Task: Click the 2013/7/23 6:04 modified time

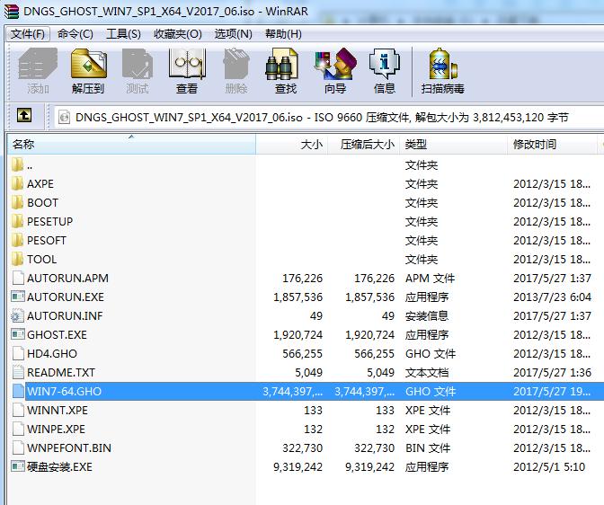Action: pos(552,297)
